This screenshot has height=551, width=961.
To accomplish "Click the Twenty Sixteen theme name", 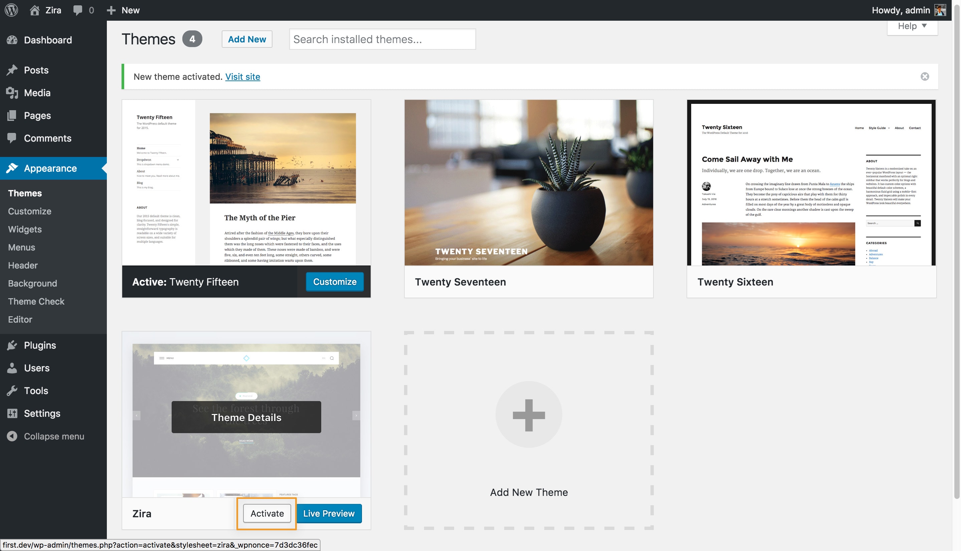I will [735, 282].
